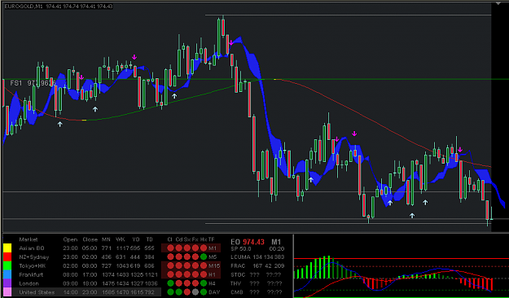Click the green Tokyo+HK session swatch
This screenshot has height=298, width=509.
(7, 266)
